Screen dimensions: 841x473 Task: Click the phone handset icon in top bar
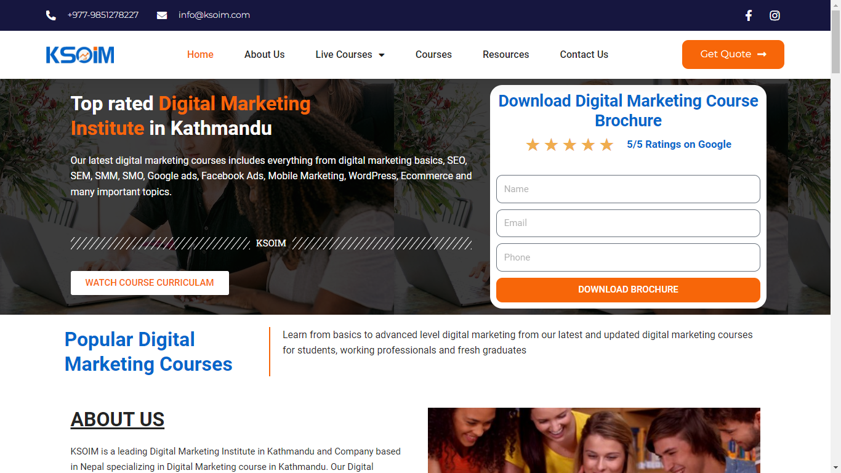(x=51, y=15)
